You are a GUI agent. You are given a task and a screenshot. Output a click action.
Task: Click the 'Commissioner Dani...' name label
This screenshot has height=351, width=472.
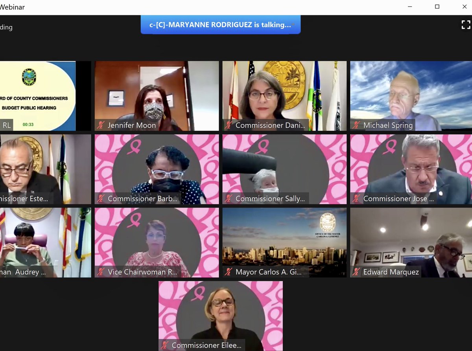[x=270, y=125]
